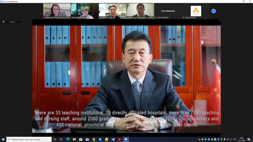Open Telegram from the taskbar

[x=100, y=139]
